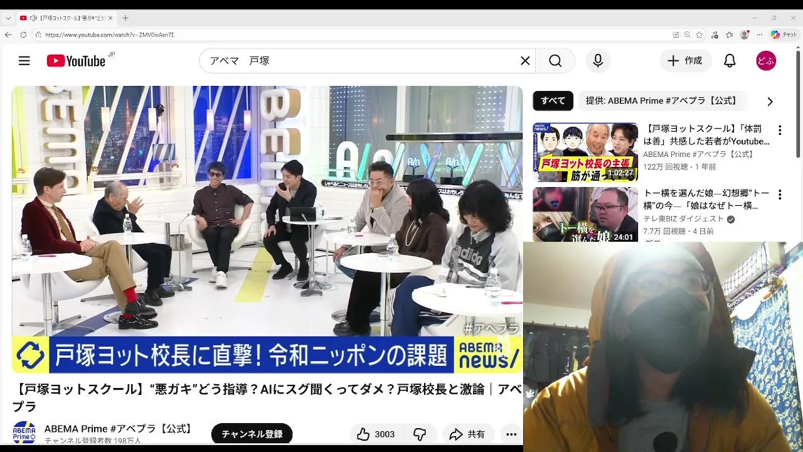The width and height of the screenshot is (803, 452).
Task: Click the main video player
Action: coord(267,230)
